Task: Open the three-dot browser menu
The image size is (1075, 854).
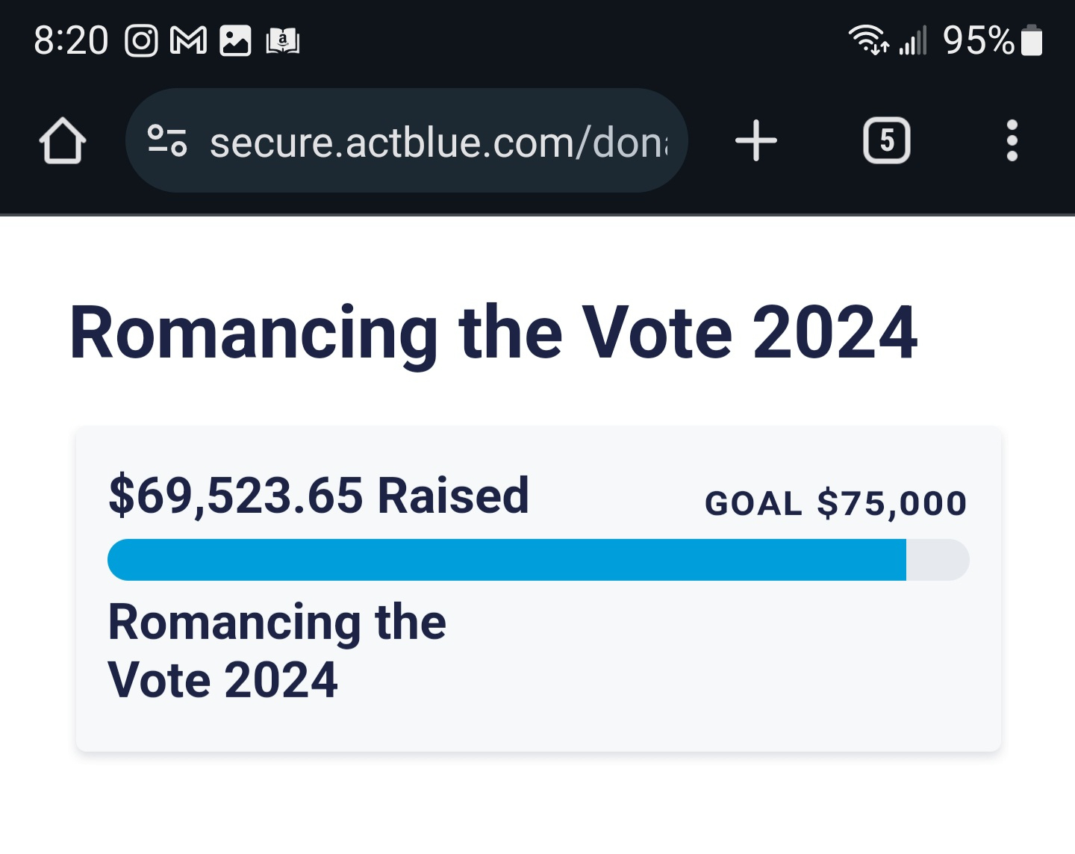Action: [1012, 140]
